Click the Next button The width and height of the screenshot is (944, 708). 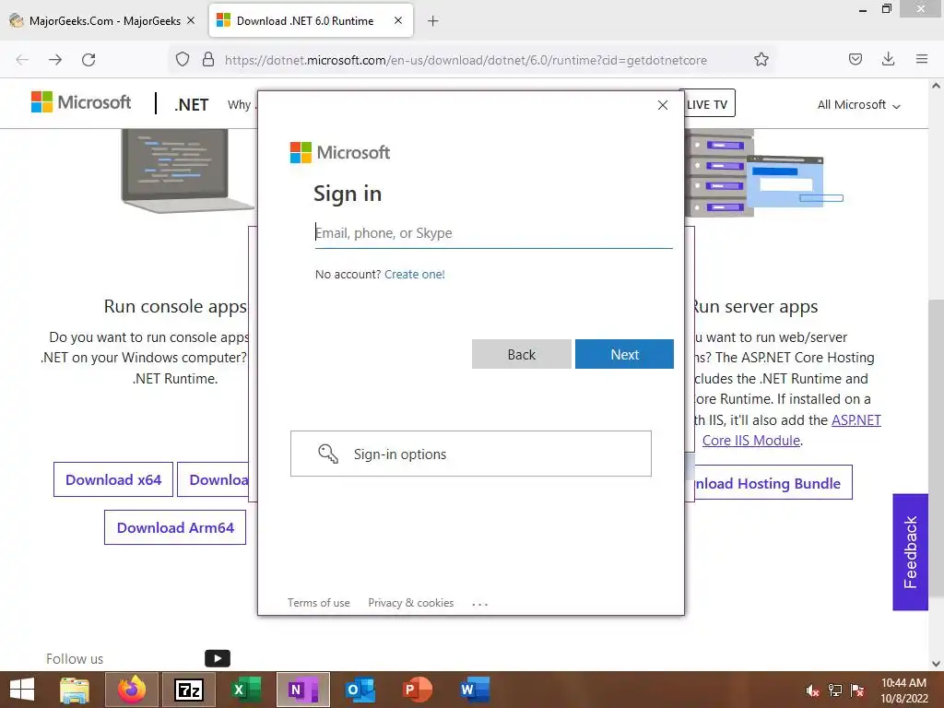[x=624, y=354]
